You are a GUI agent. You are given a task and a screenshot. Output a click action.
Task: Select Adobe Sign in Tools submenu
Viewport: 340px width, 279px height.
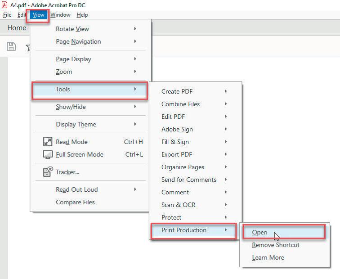[195, 129]
